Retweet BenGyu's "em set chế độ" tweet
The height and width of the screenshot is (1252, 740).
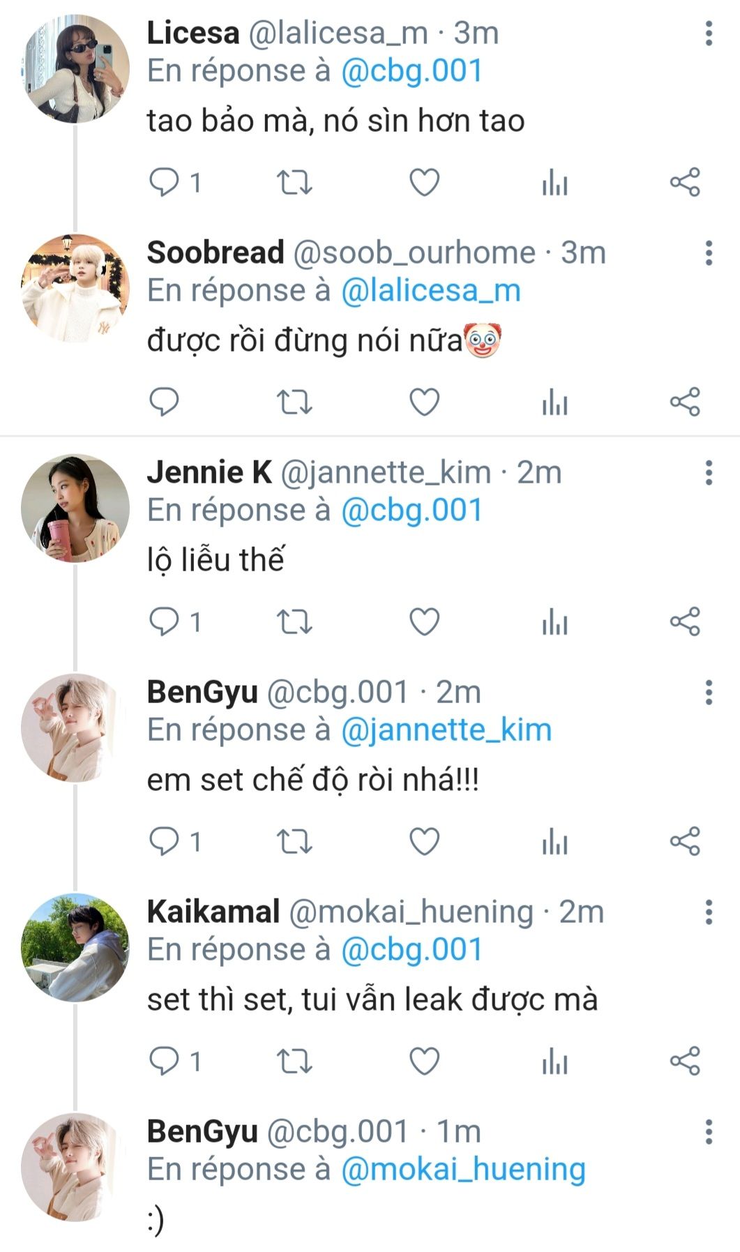294,841
